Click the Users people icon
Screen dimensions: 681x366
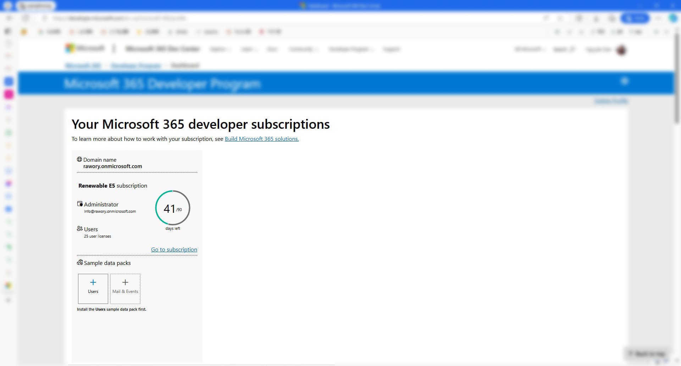pyautogui.click(x=80, y=229)
